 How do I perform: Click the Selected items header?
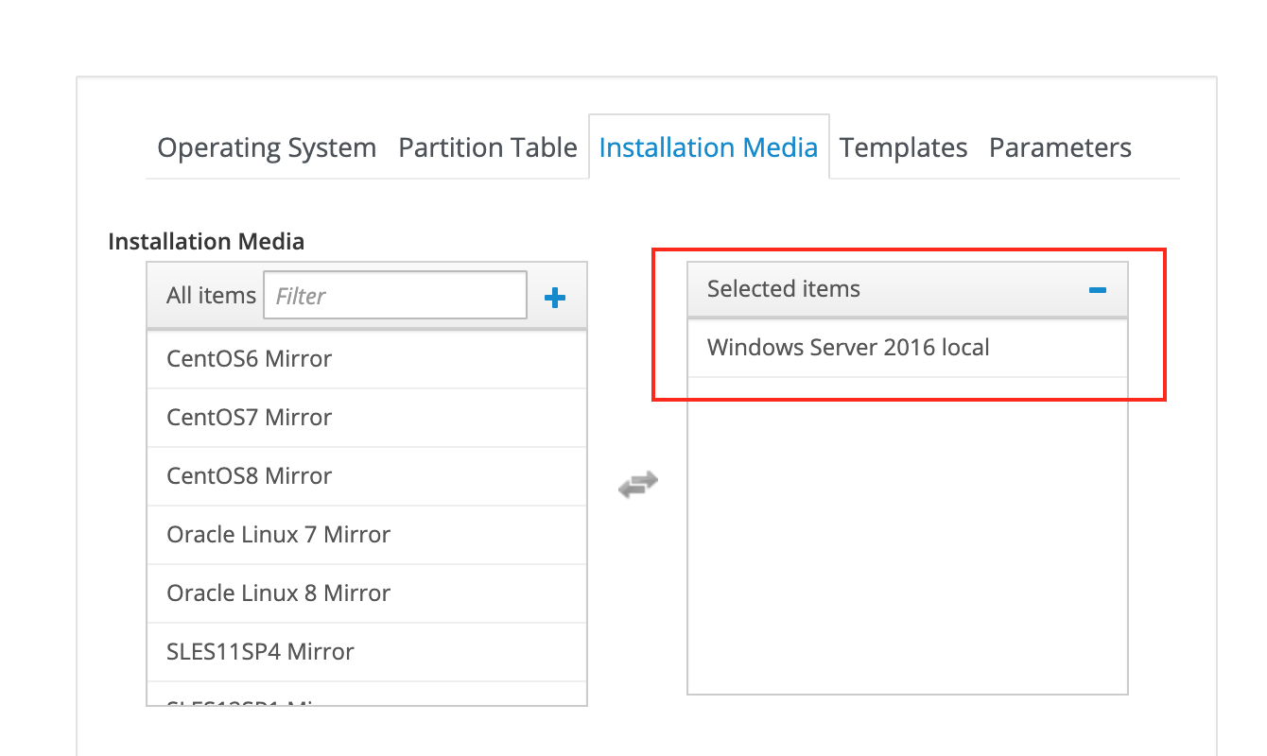[908, 289]
